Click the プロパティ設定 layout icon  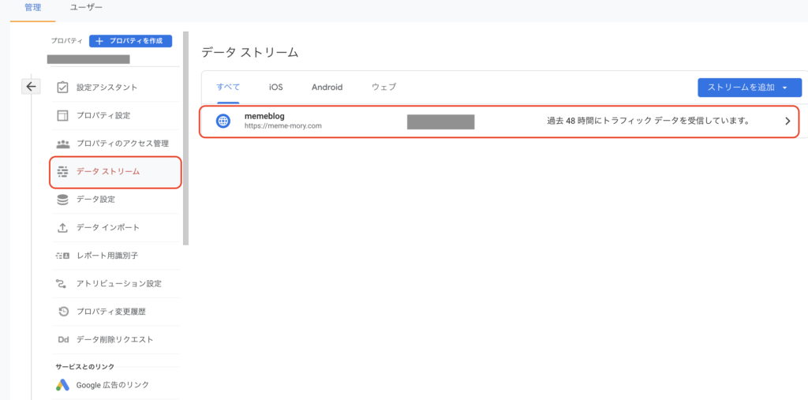[x=62, y=115]
